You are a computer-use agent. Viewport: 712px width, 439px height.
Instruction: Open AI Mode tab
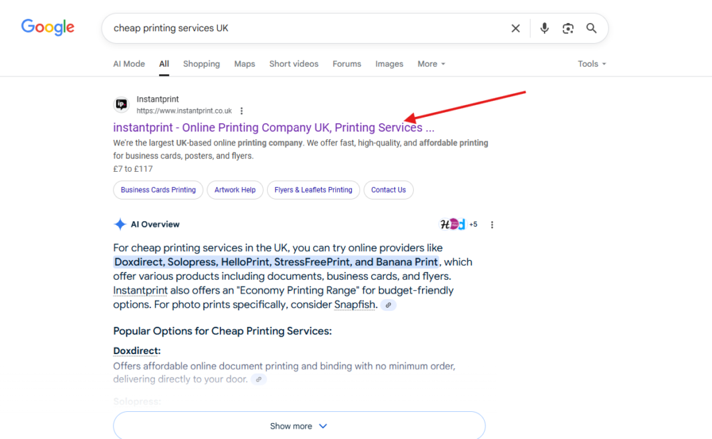point(129,64)
